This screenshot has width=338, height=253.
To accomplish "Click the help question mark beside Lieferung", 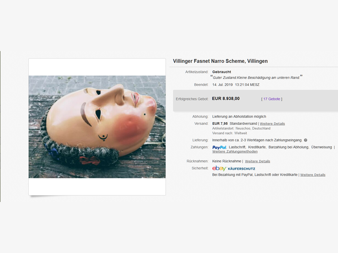I will [305, 140].
